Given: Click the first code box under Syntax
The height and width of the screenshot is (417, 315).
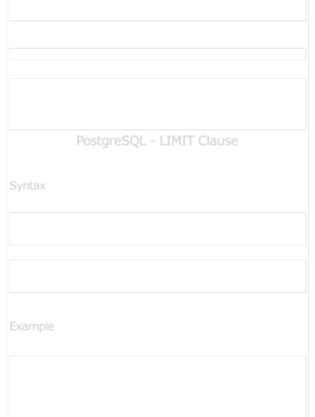Looking at the screenshot, I should pyautogui.click(x=157, y=229).
